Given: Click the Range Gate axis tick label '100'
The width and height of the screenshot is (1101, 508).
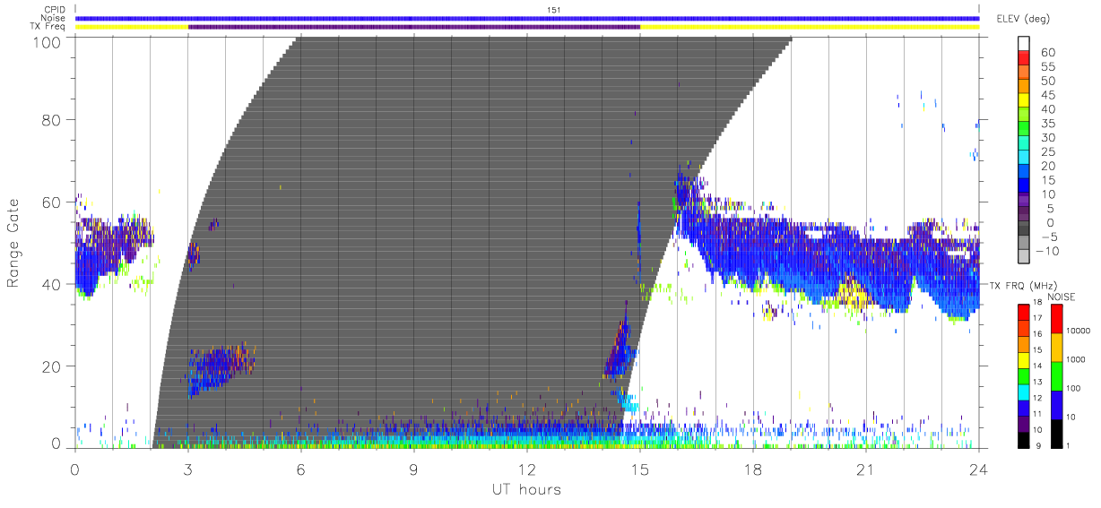Looking at the screenshot, I should 48,42.
